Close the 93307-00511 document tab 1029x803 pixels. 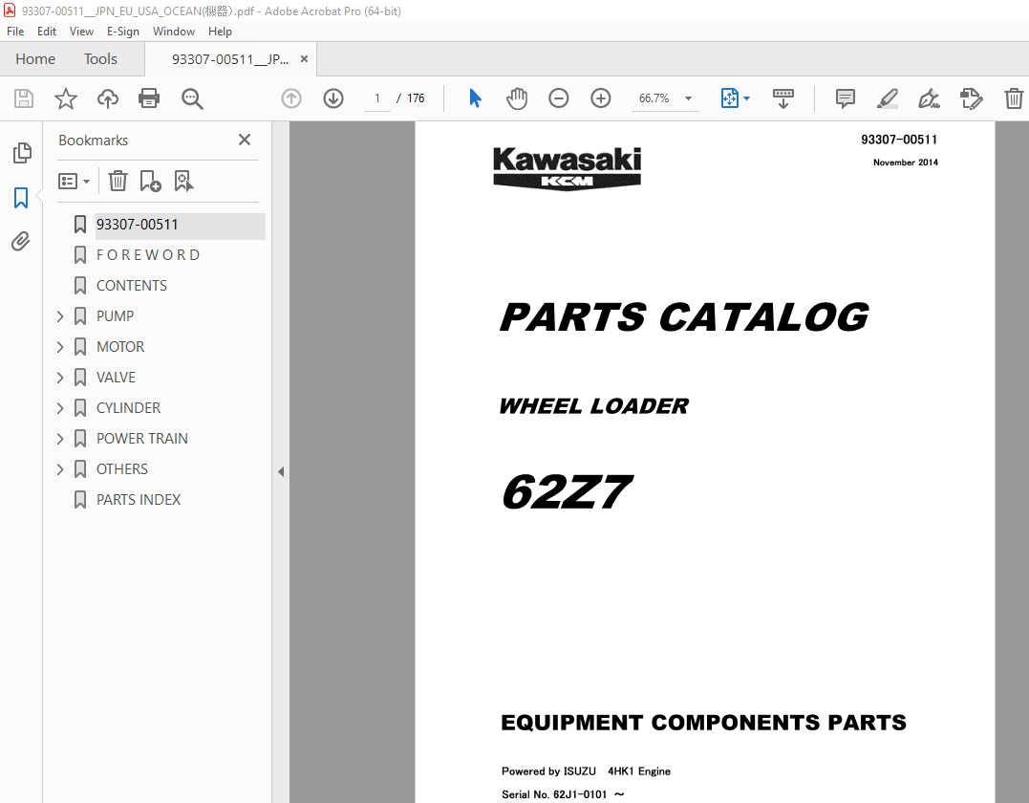click(304, 59)
